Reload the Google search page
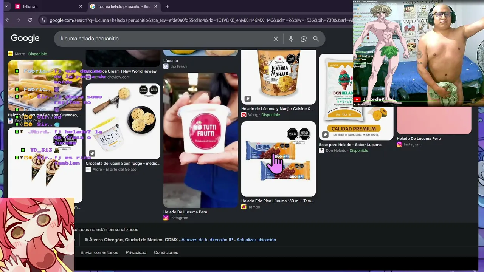Screen dimensions: 484x272 point(30,20)
